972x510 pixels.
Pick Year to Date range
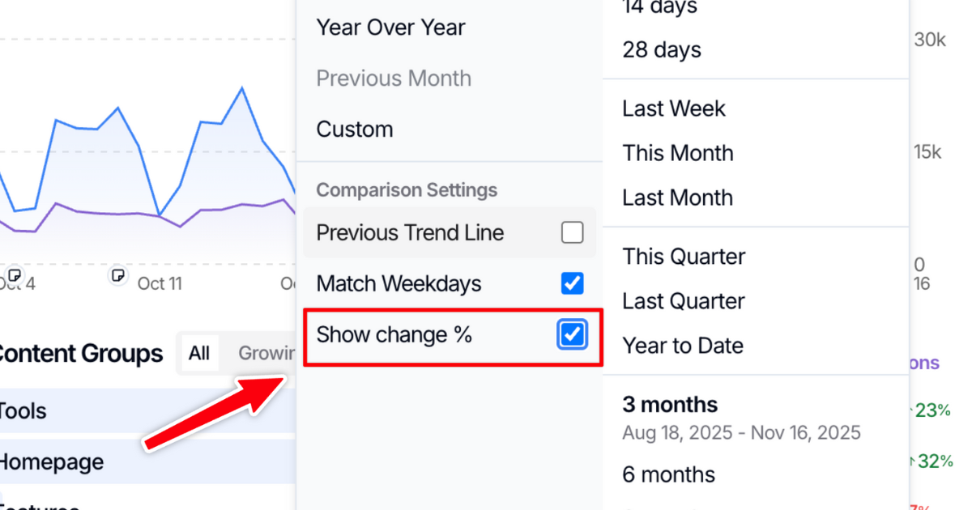coord(683,346)
